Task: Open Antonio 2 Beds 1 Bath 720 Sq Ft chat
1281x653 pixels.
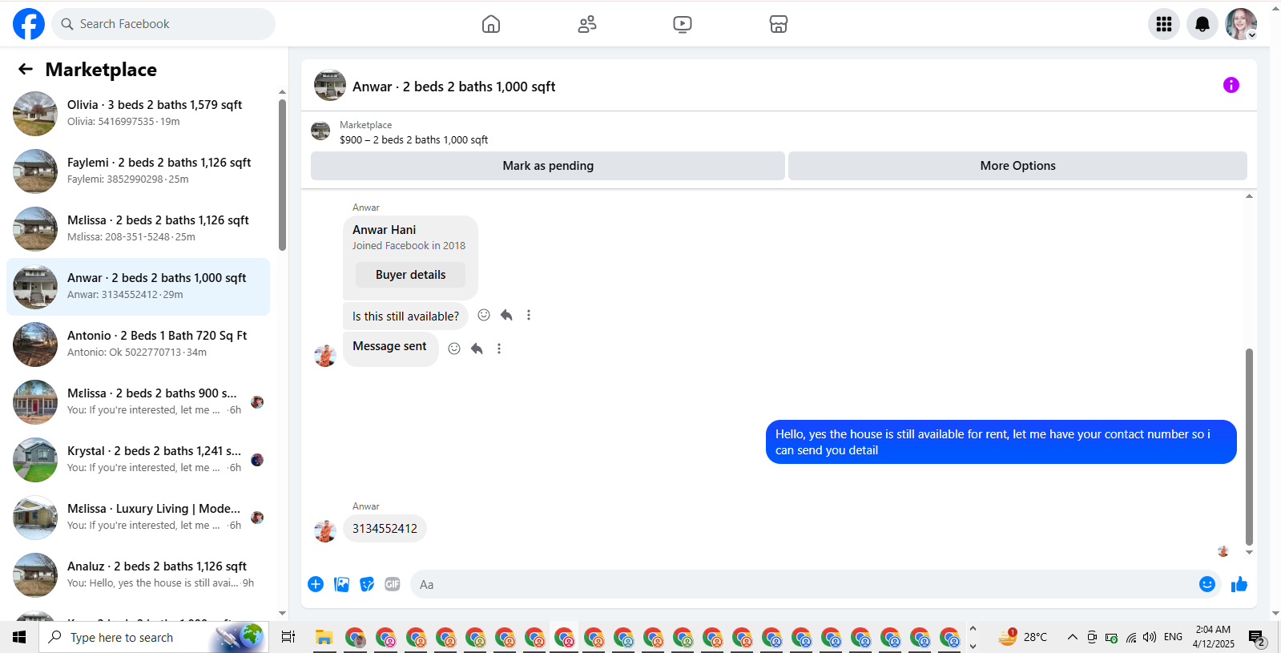Action: [x=138, y=345]
